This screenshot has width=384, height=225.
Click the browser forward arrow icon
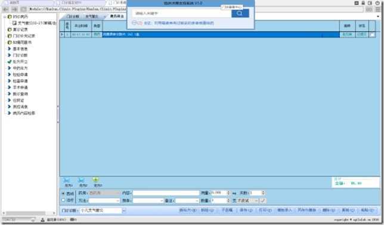click(15, 10)
